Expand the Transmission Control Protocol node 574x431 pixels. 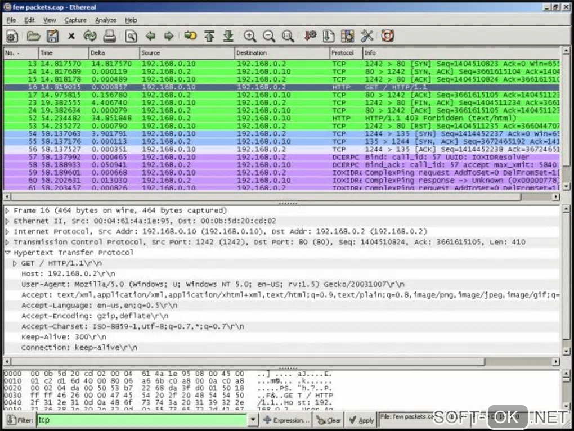[7, 242]
